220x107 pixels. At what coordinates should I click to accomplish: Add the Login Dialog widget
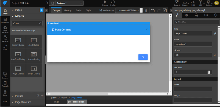coord(34,70)
